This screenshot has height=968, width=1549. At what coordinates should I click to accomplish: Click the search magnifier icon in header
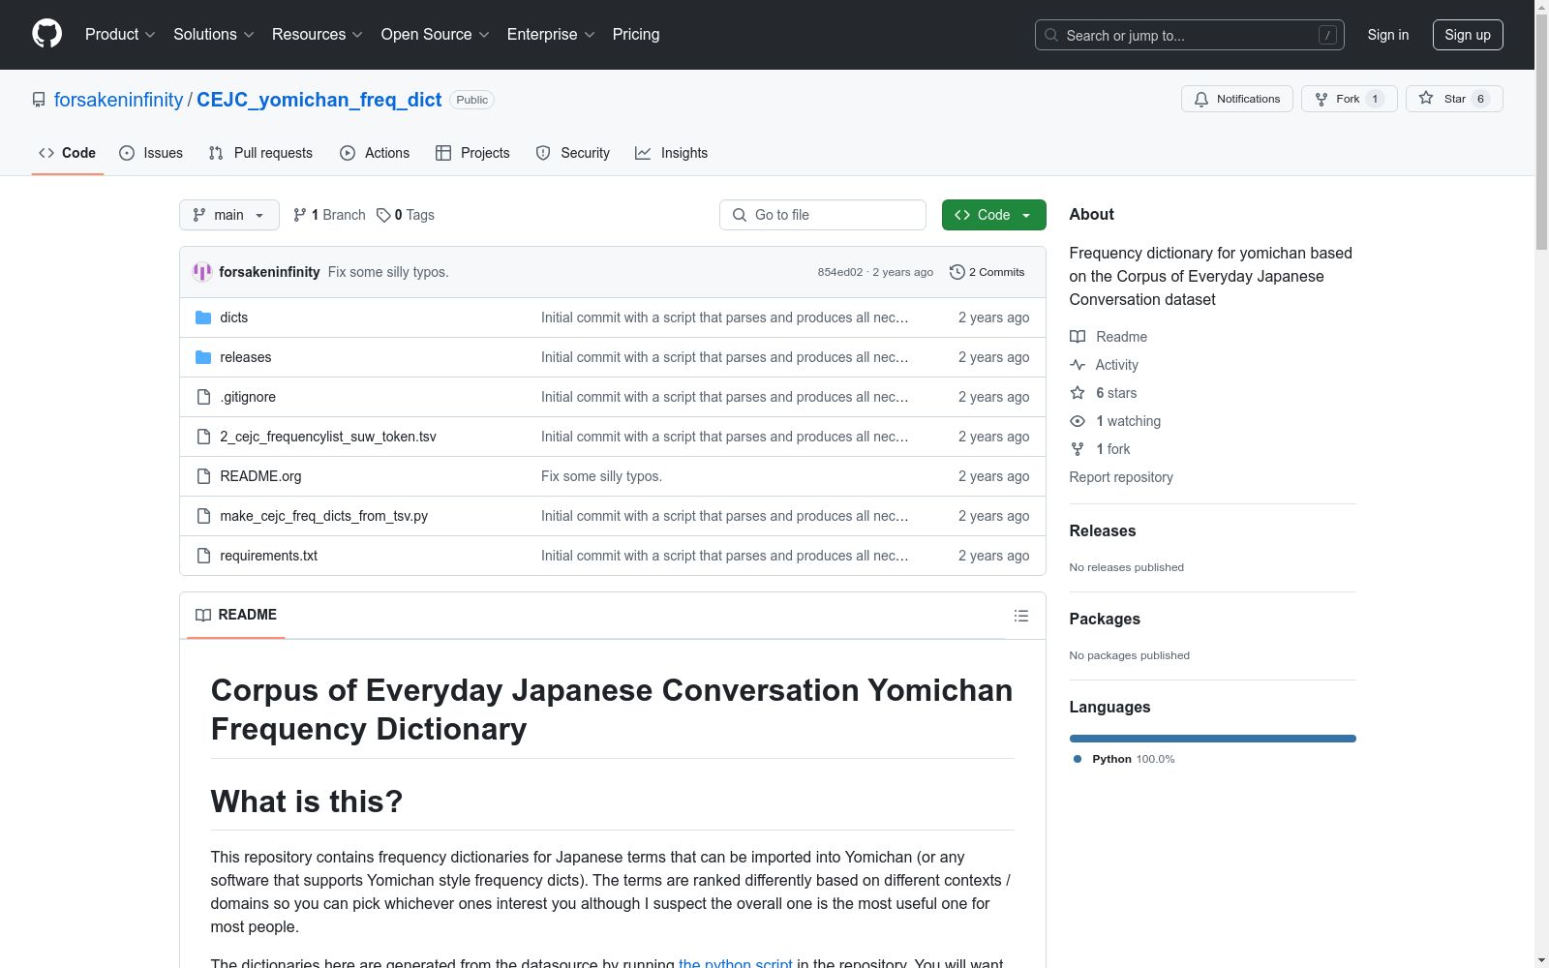pos(1051,35)
